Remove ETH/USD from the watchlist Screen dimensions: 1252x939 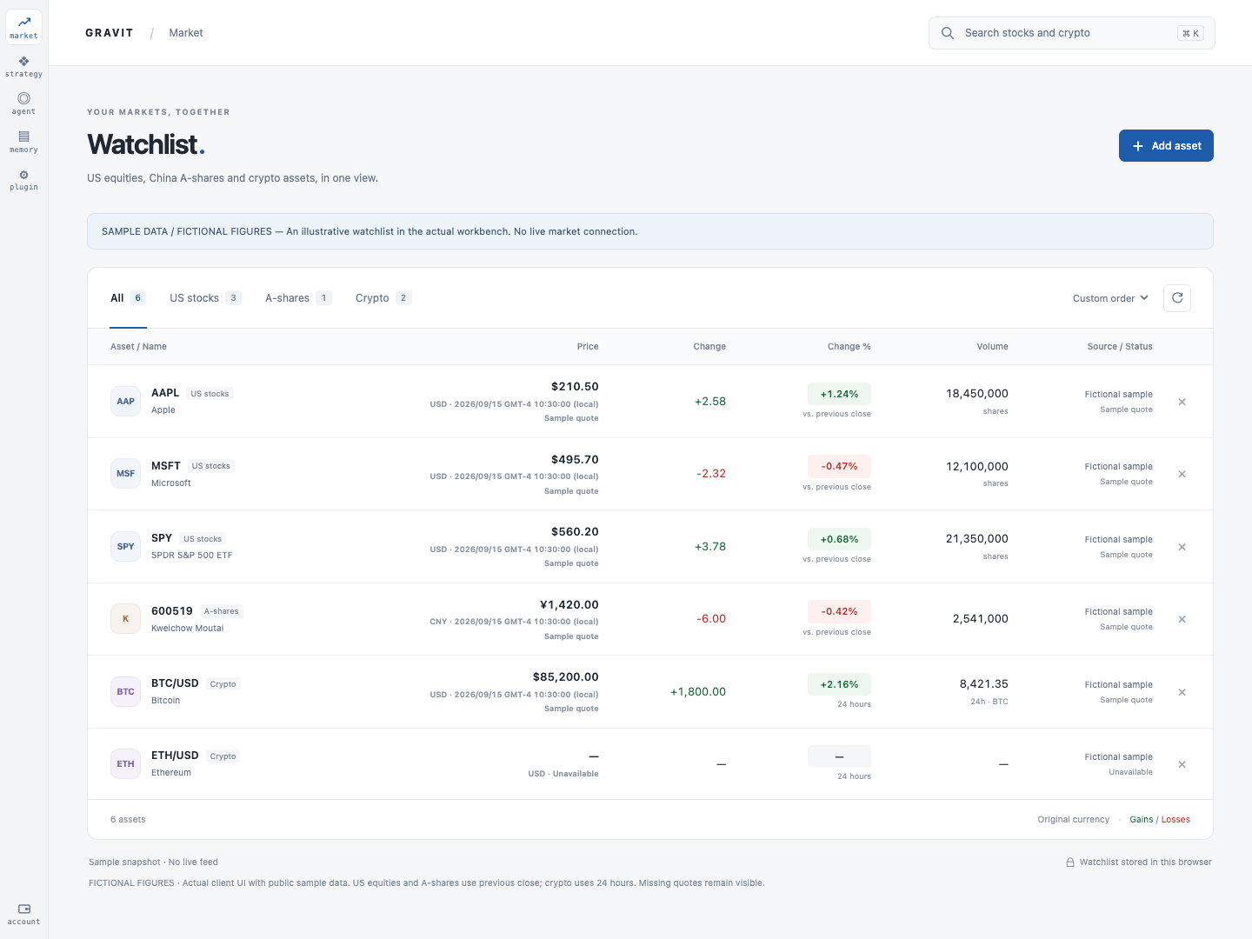click(x=1182, y=764)
